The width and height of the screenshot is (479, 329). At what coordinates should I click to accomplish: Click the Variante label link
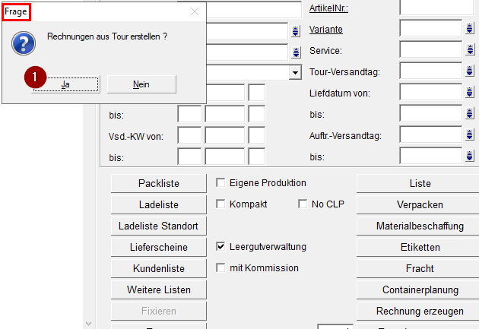(x=325, y=30)
